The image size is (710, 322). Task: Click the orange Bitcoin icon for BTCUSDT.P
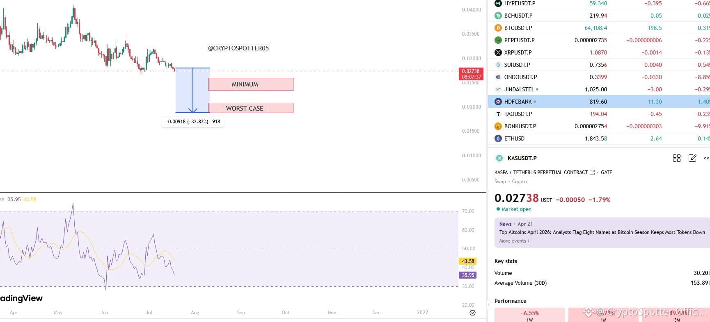(x=498, y=28)
